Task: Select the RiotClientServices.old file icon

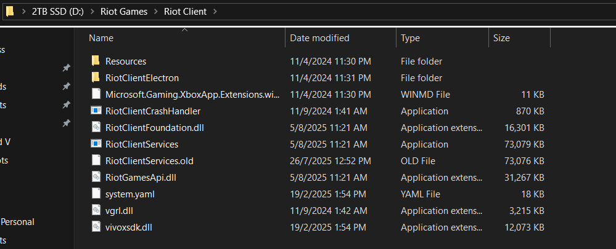Action: [x=96, y=160]
